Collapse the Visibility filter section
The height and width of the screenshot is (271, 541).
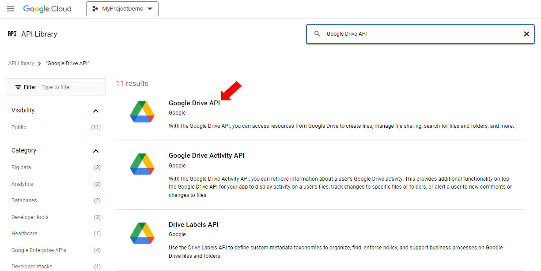96,111
